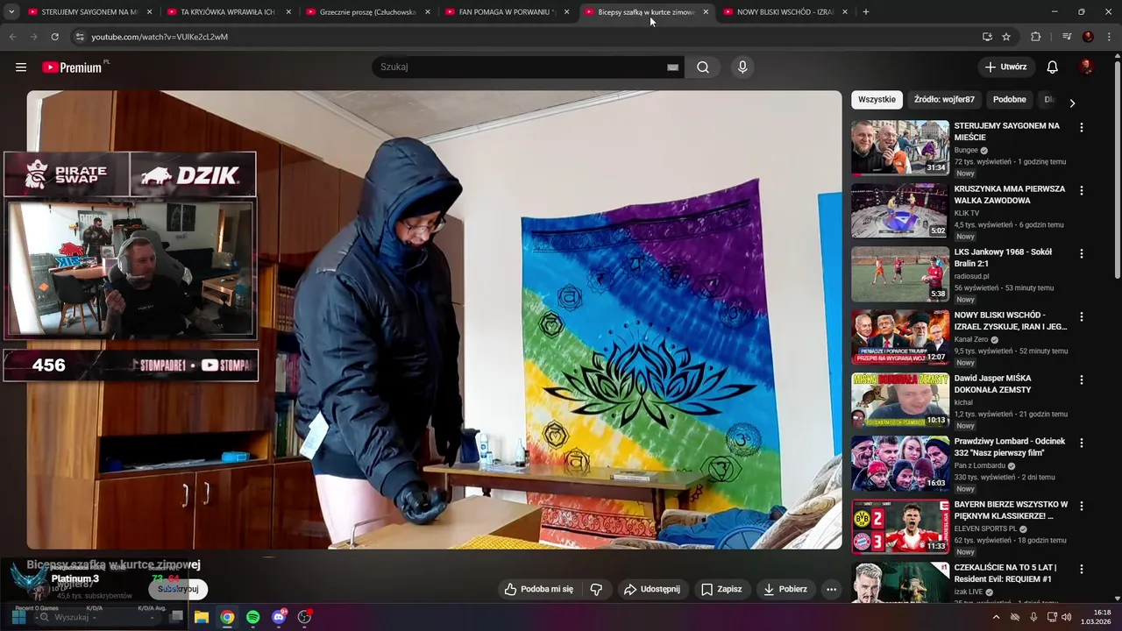The width and height of the screenshot is (1122, 631).
Task: Open OBS Studio from the taskbar
Action: click(x=304, y=617)
